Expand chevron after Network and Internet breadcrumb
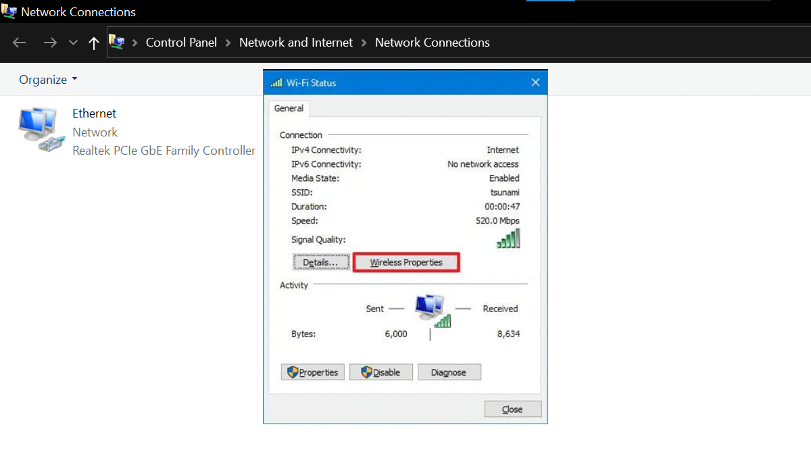The height and width of the screenshot is (456, 811). (364, 43)
